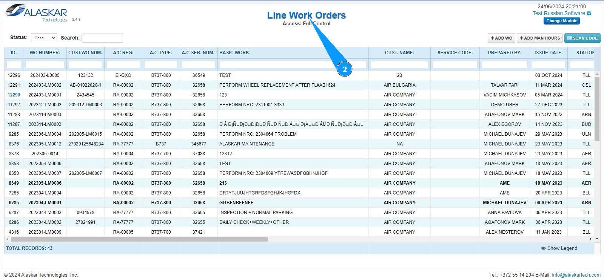This screenshot has height=280, width=604.
Task: Sort by the ID column header
Action: click(x=14, y=53)
